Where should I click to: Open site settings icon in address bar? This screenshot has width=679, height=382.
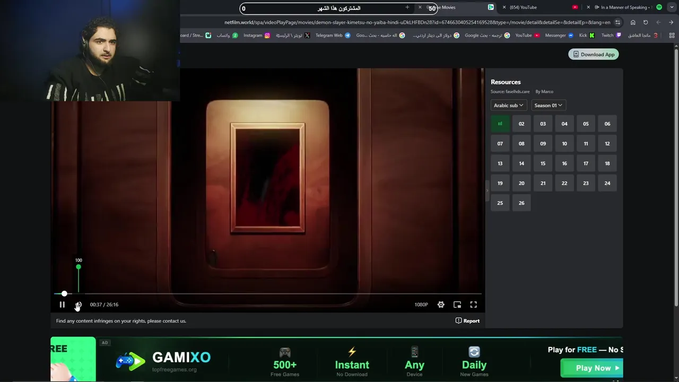click(617, 22)
